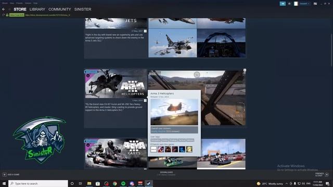Image resolution: width=333 pixels, height=187 pixels.
Task: Open the Games menu
Action: point(28,3)
